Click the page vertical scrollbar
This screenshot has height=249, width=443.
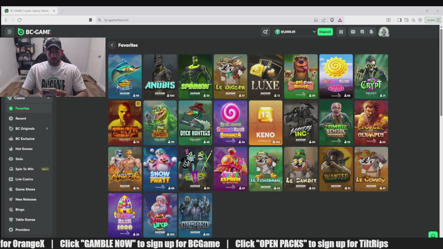tap(441, 73)
